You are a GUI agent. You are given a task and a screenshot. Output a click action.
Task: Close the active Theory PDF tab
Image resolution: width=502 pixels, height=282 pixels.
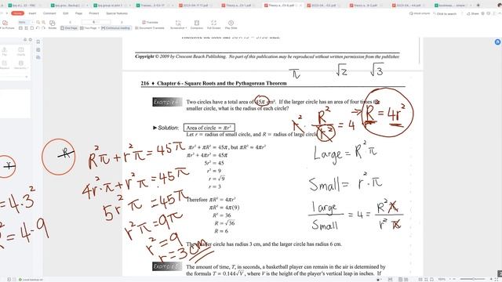coord(300,5)
